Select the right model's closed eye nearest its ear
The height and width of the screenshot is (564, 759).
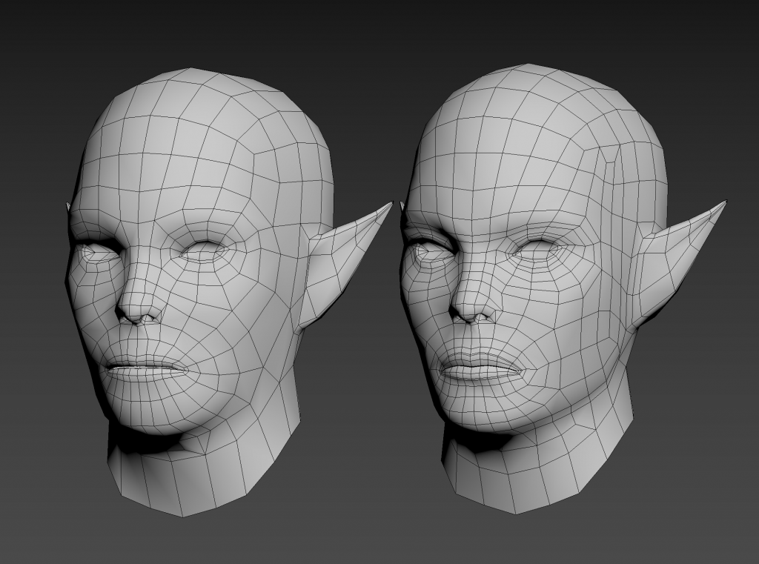pos(537,251)
